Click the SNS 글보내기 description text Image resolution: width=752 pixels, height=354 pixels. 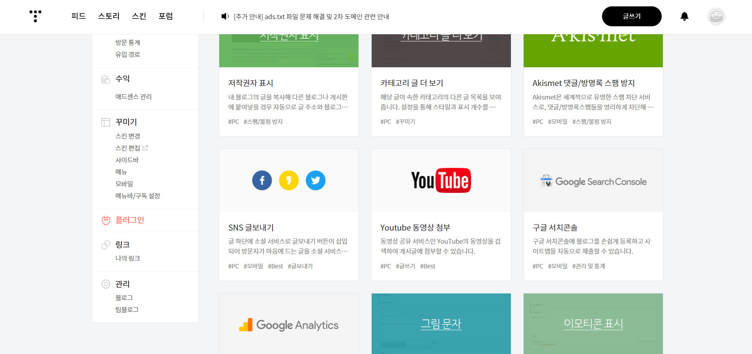(x=288, y=246)
